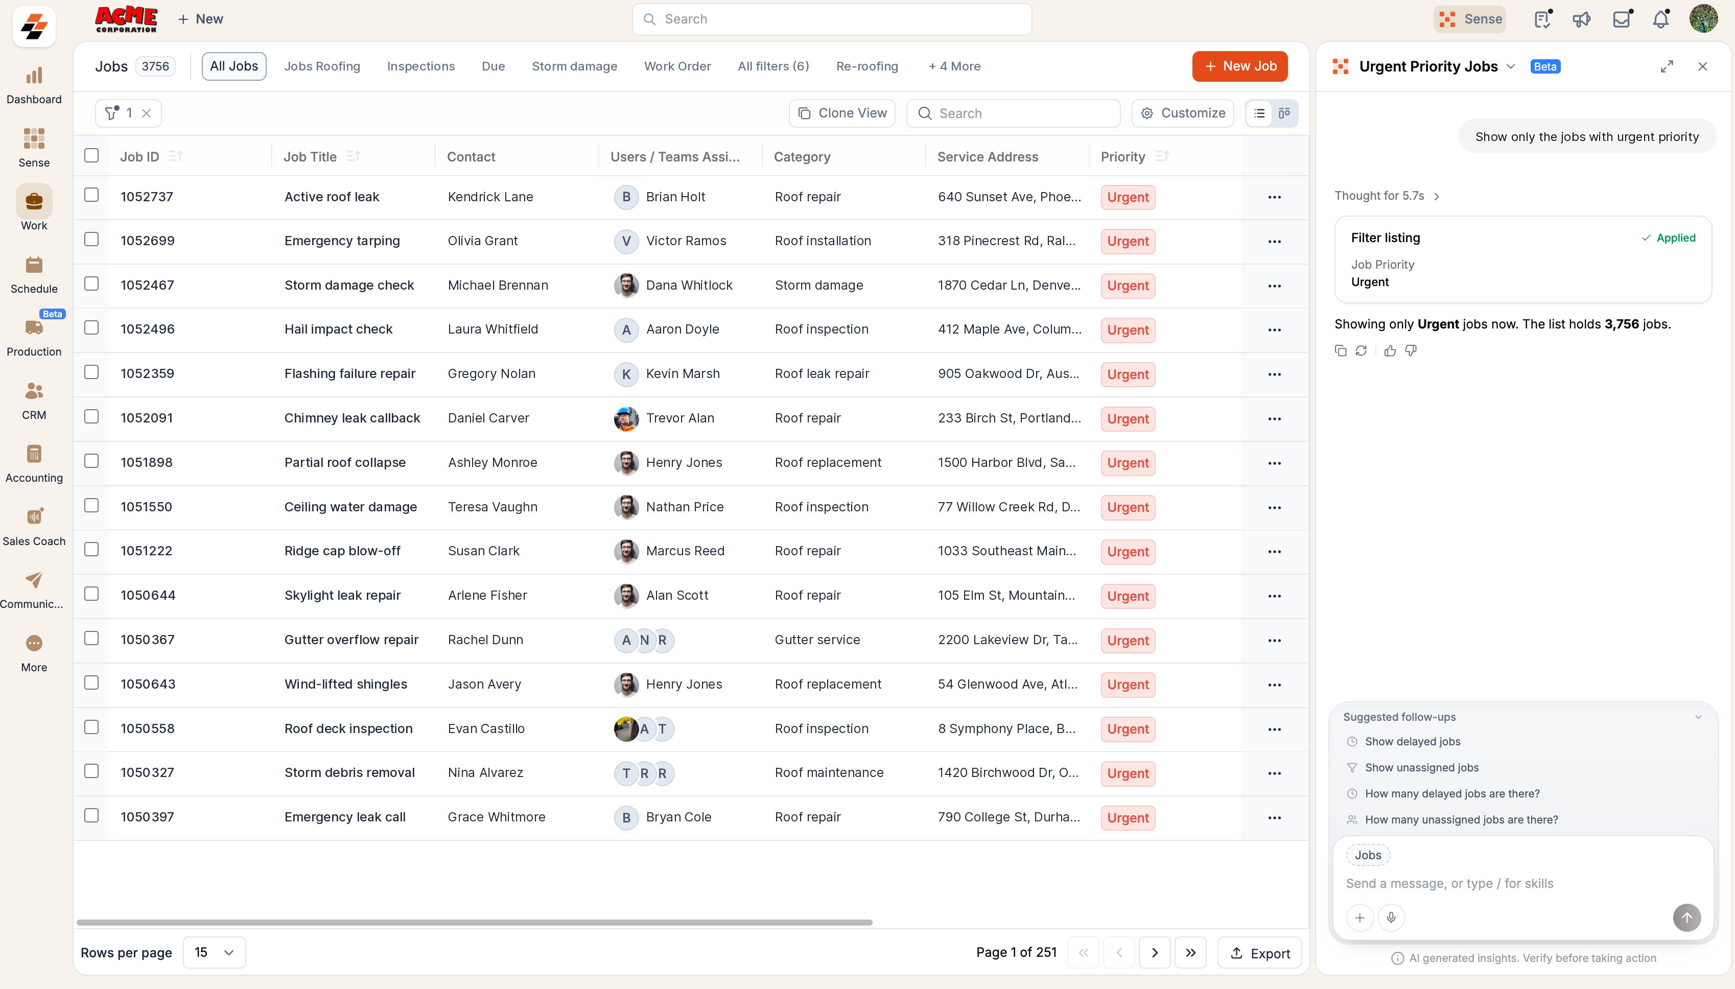Toggle the select-all jobs checkbox
The height and width of the screenshot is (989, 1735).
coord(92,155)
